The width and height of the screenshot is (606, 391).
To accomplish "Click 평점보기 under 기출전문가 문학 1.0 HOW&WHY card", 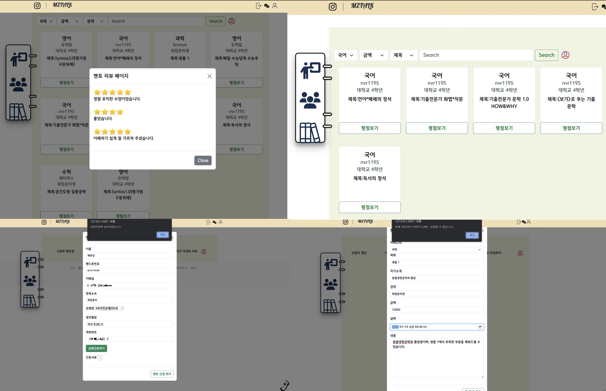I will [504, 128].
